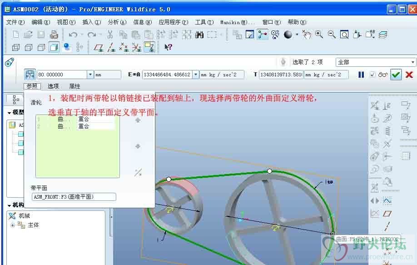Toggle coordinate systems display icon
The width and height of the screenshot is (417, 265).
click(137, 47)
